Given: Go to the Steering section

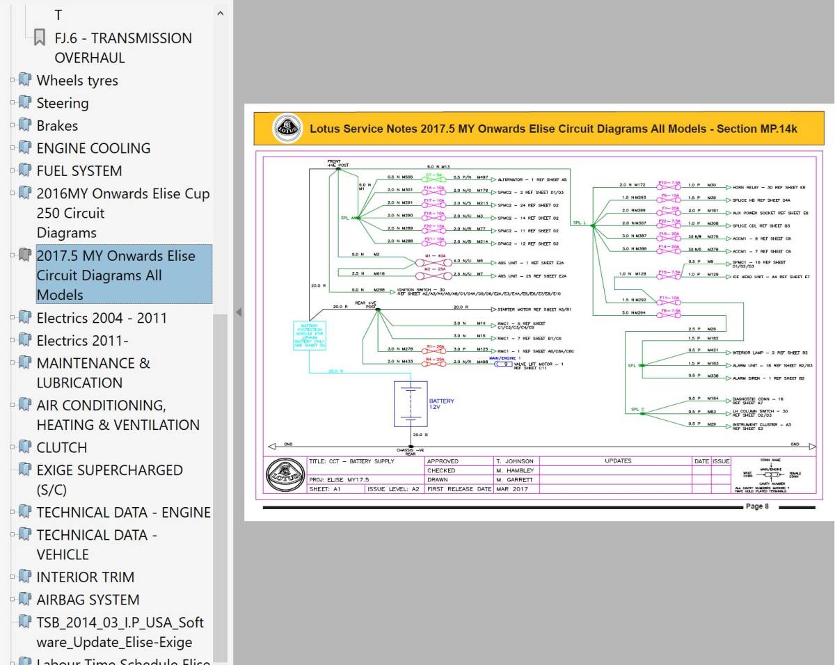Looking at the screenshot, I should click(63, 103).
